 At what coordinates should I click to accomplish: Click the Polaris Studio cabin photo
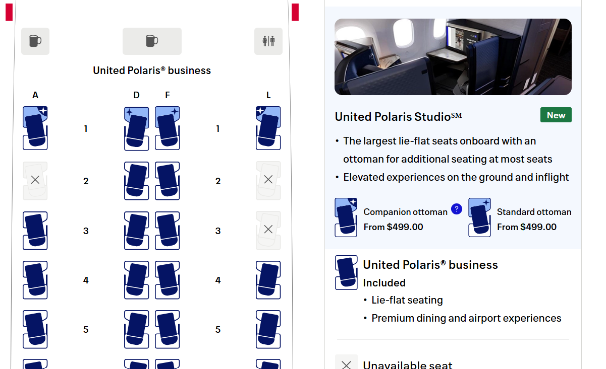[453, 56]
